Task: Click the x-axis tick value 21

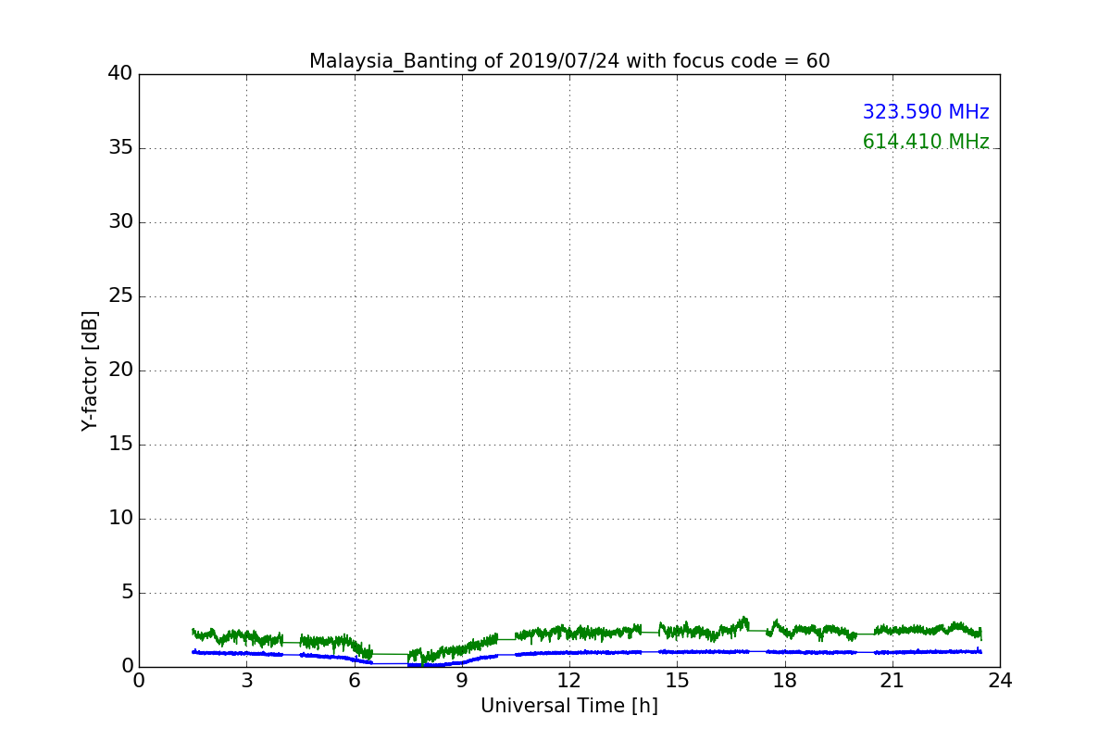Action: pyautogui.click(x=893, y=681)
